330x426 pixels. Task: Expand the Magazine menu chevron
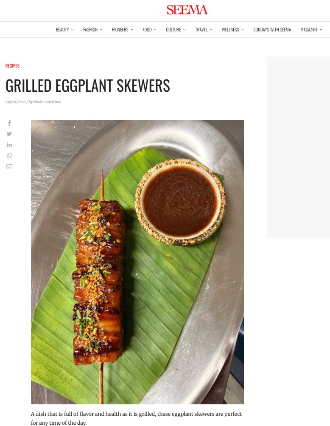point(321,30)
